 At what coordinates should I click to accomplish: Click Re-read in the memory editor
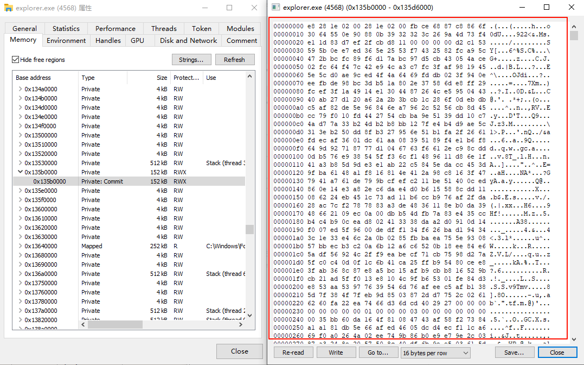pos(293,353)
